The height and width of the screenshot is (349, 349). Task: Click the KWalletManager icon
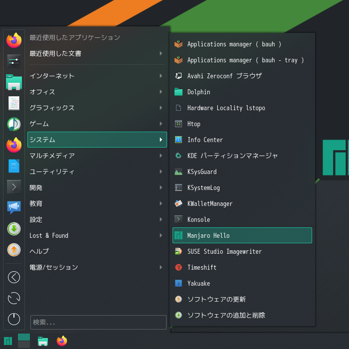click(178, 203)
